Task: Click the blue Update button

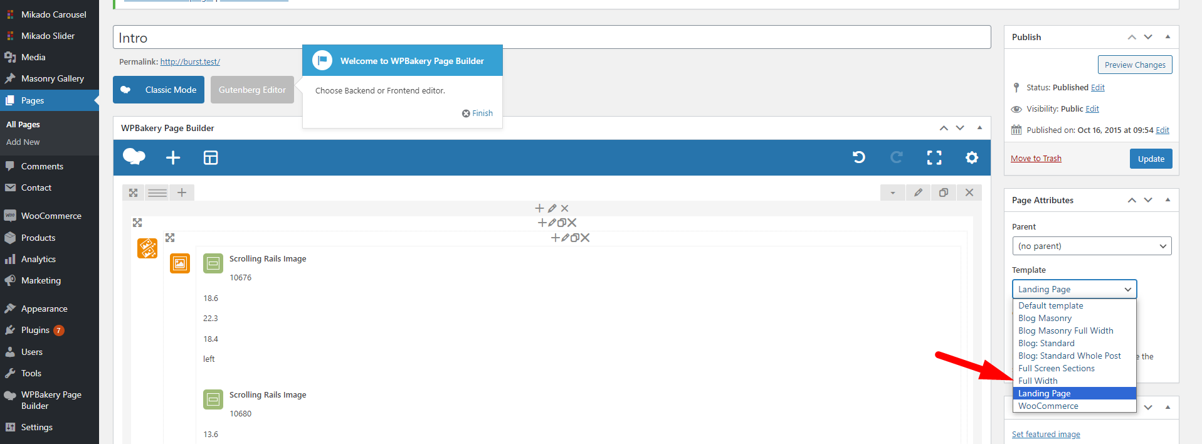Action: [1151, 159]
